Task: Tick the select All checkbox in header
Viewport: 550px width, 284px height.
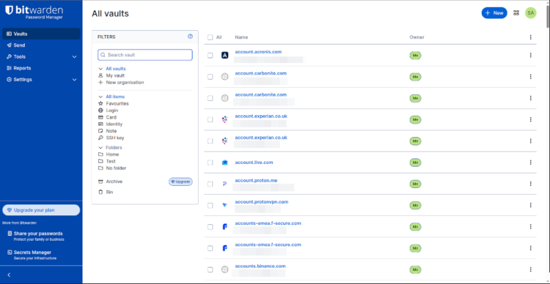Action: [x=210, y=37]
